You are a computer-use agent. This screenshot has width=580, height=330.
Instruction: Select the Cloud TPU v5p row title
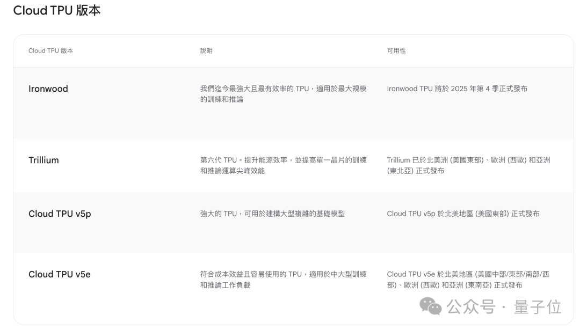pos(60,214)
